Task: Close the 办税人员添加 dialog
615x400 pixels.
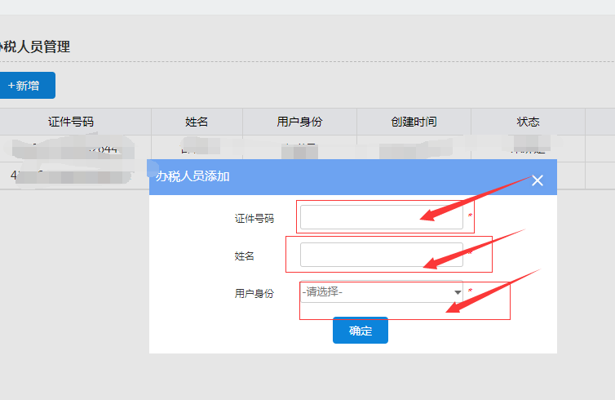Action: (x=537, y=180)
